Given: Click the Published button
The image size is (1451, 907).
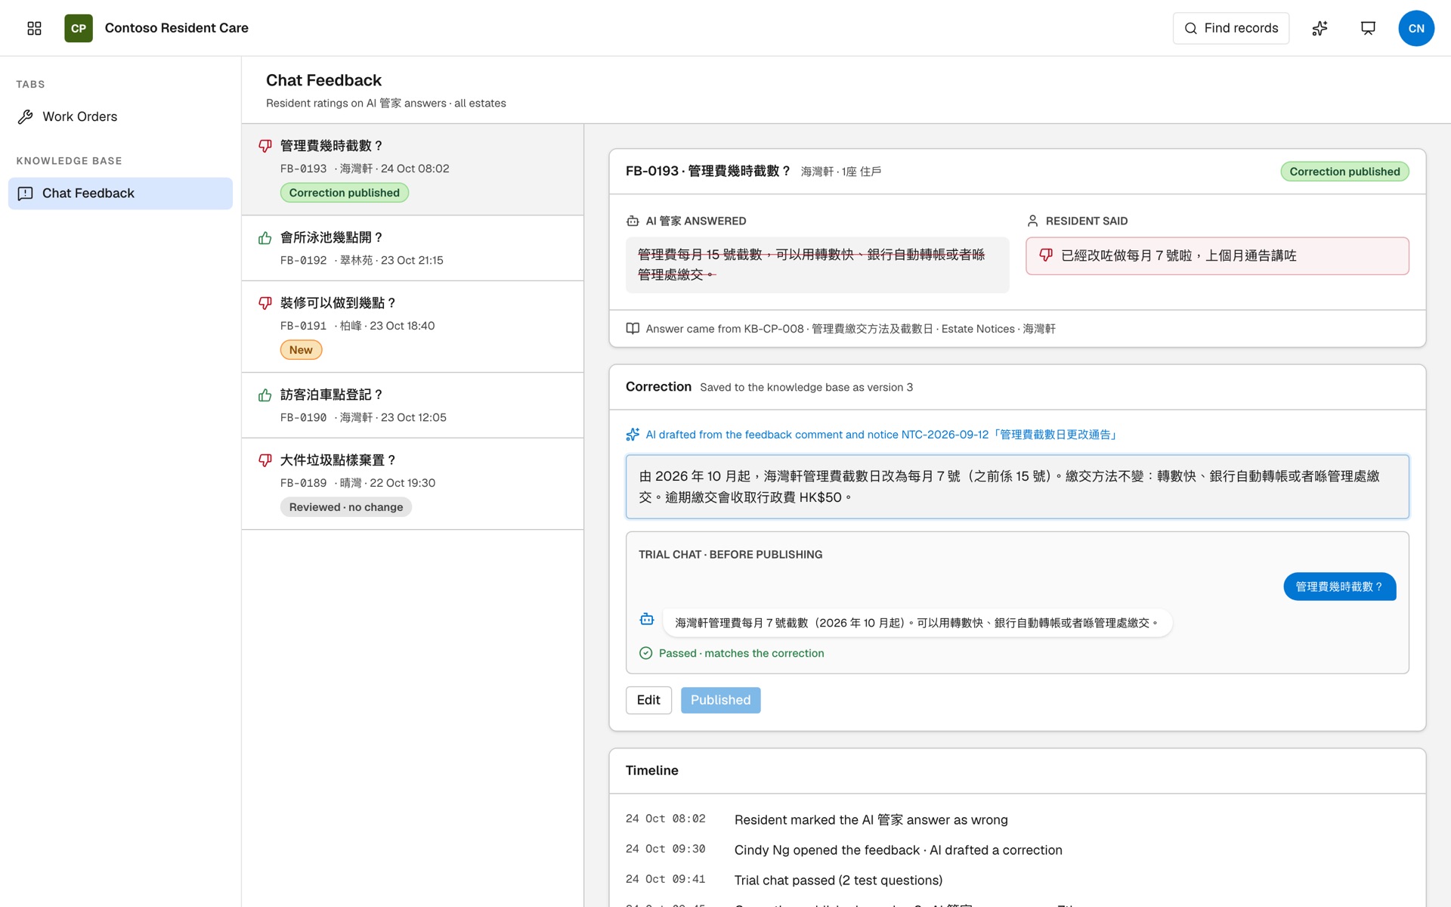Looking at the screenshot, I should 720,700.
